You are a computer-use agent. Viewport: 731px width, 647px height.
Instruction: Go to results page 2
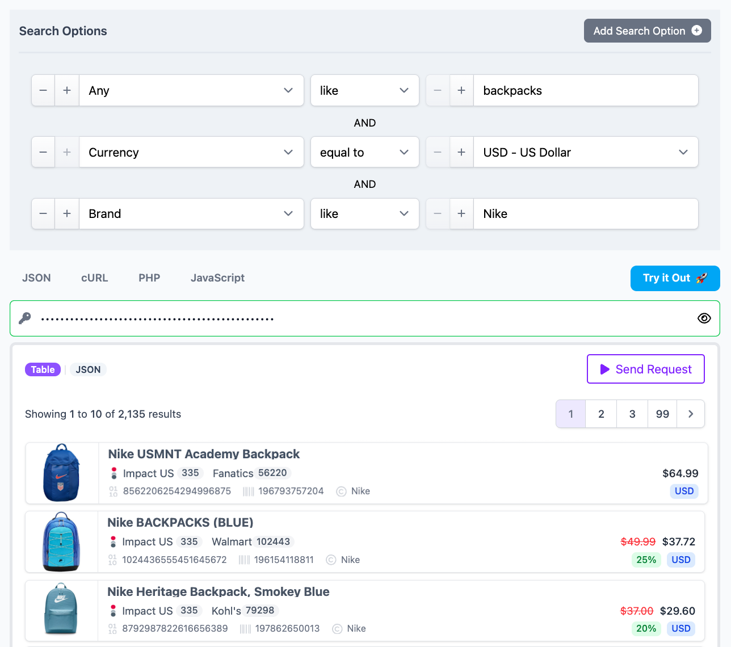[x=601, y=414]
